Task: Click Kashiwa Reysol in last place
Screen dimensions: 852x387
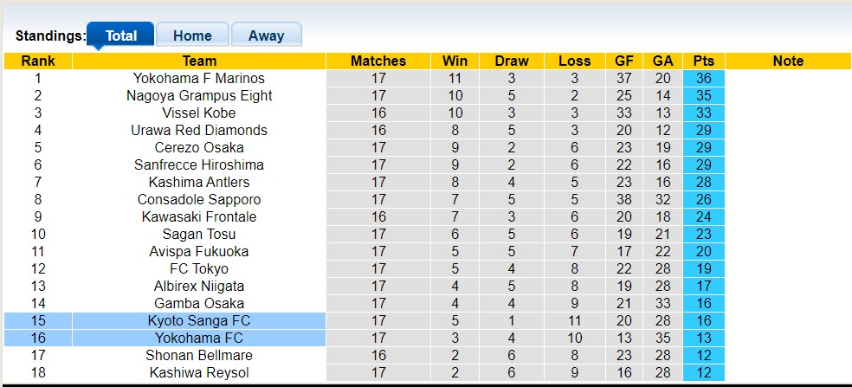Action: (x=199, y=372)
